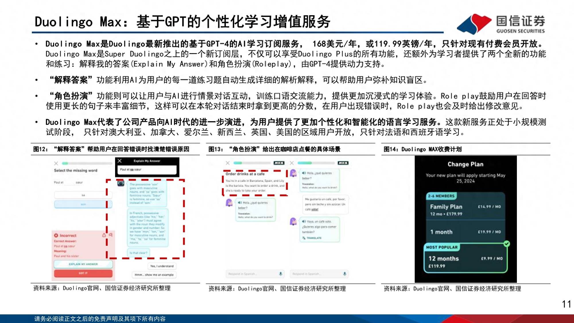The image size is (574, 323).
Task: Play audio for Vaya, un café solo message
Action: pyautogui.click(x=304, y=221)
